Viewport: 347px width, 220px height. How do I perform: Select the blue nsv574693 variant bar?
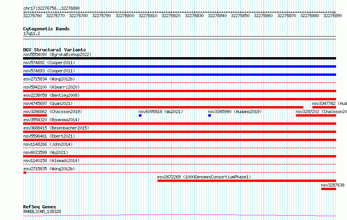[179, 75]
